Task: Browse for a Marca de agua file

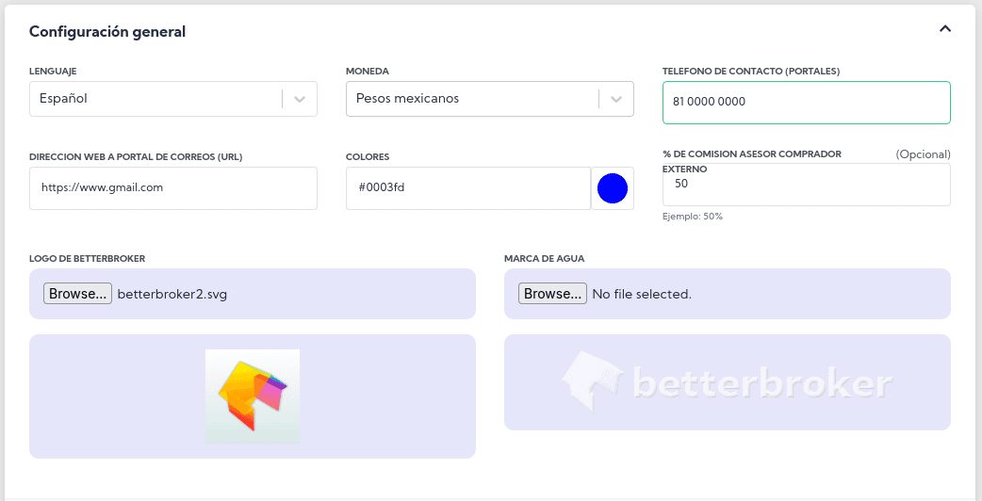Action: coord(552,294)
